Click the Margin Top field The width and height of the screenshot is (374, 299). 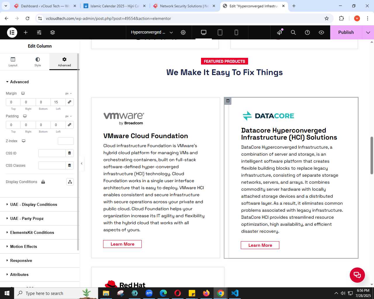tap(13, 102)
